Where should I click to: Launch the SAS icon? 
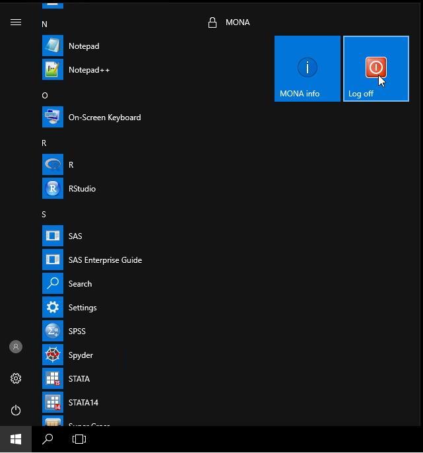[53, 236]
